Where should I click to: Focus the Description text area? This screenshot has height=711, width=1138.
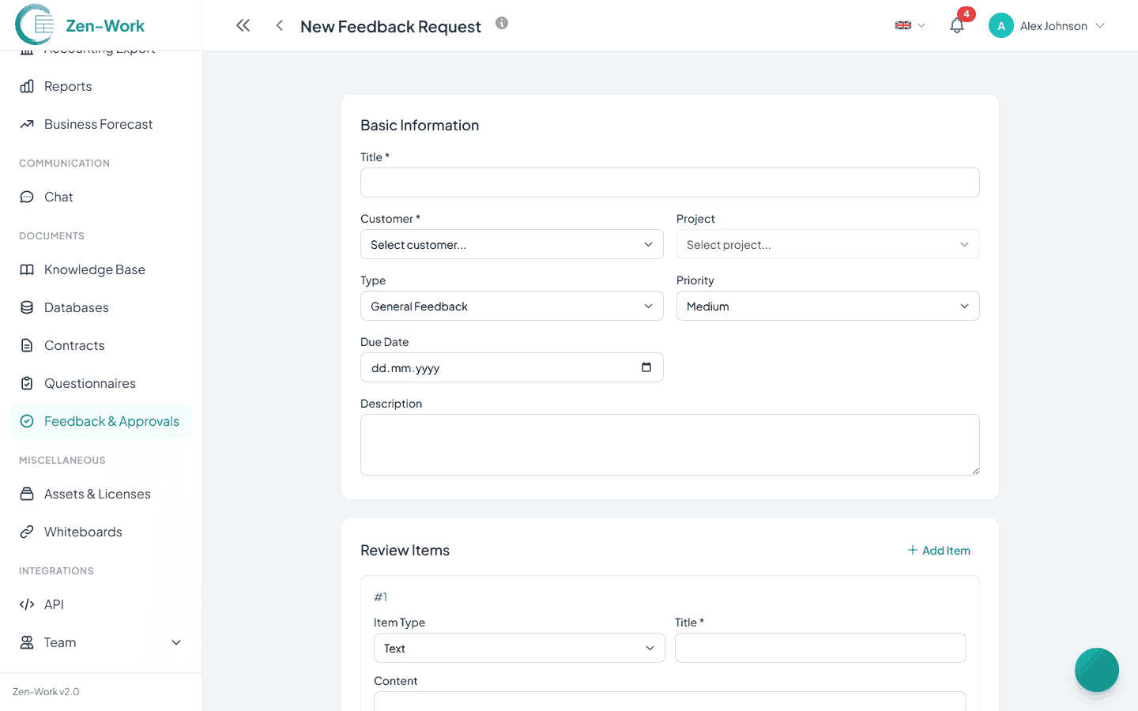point(670,445)
